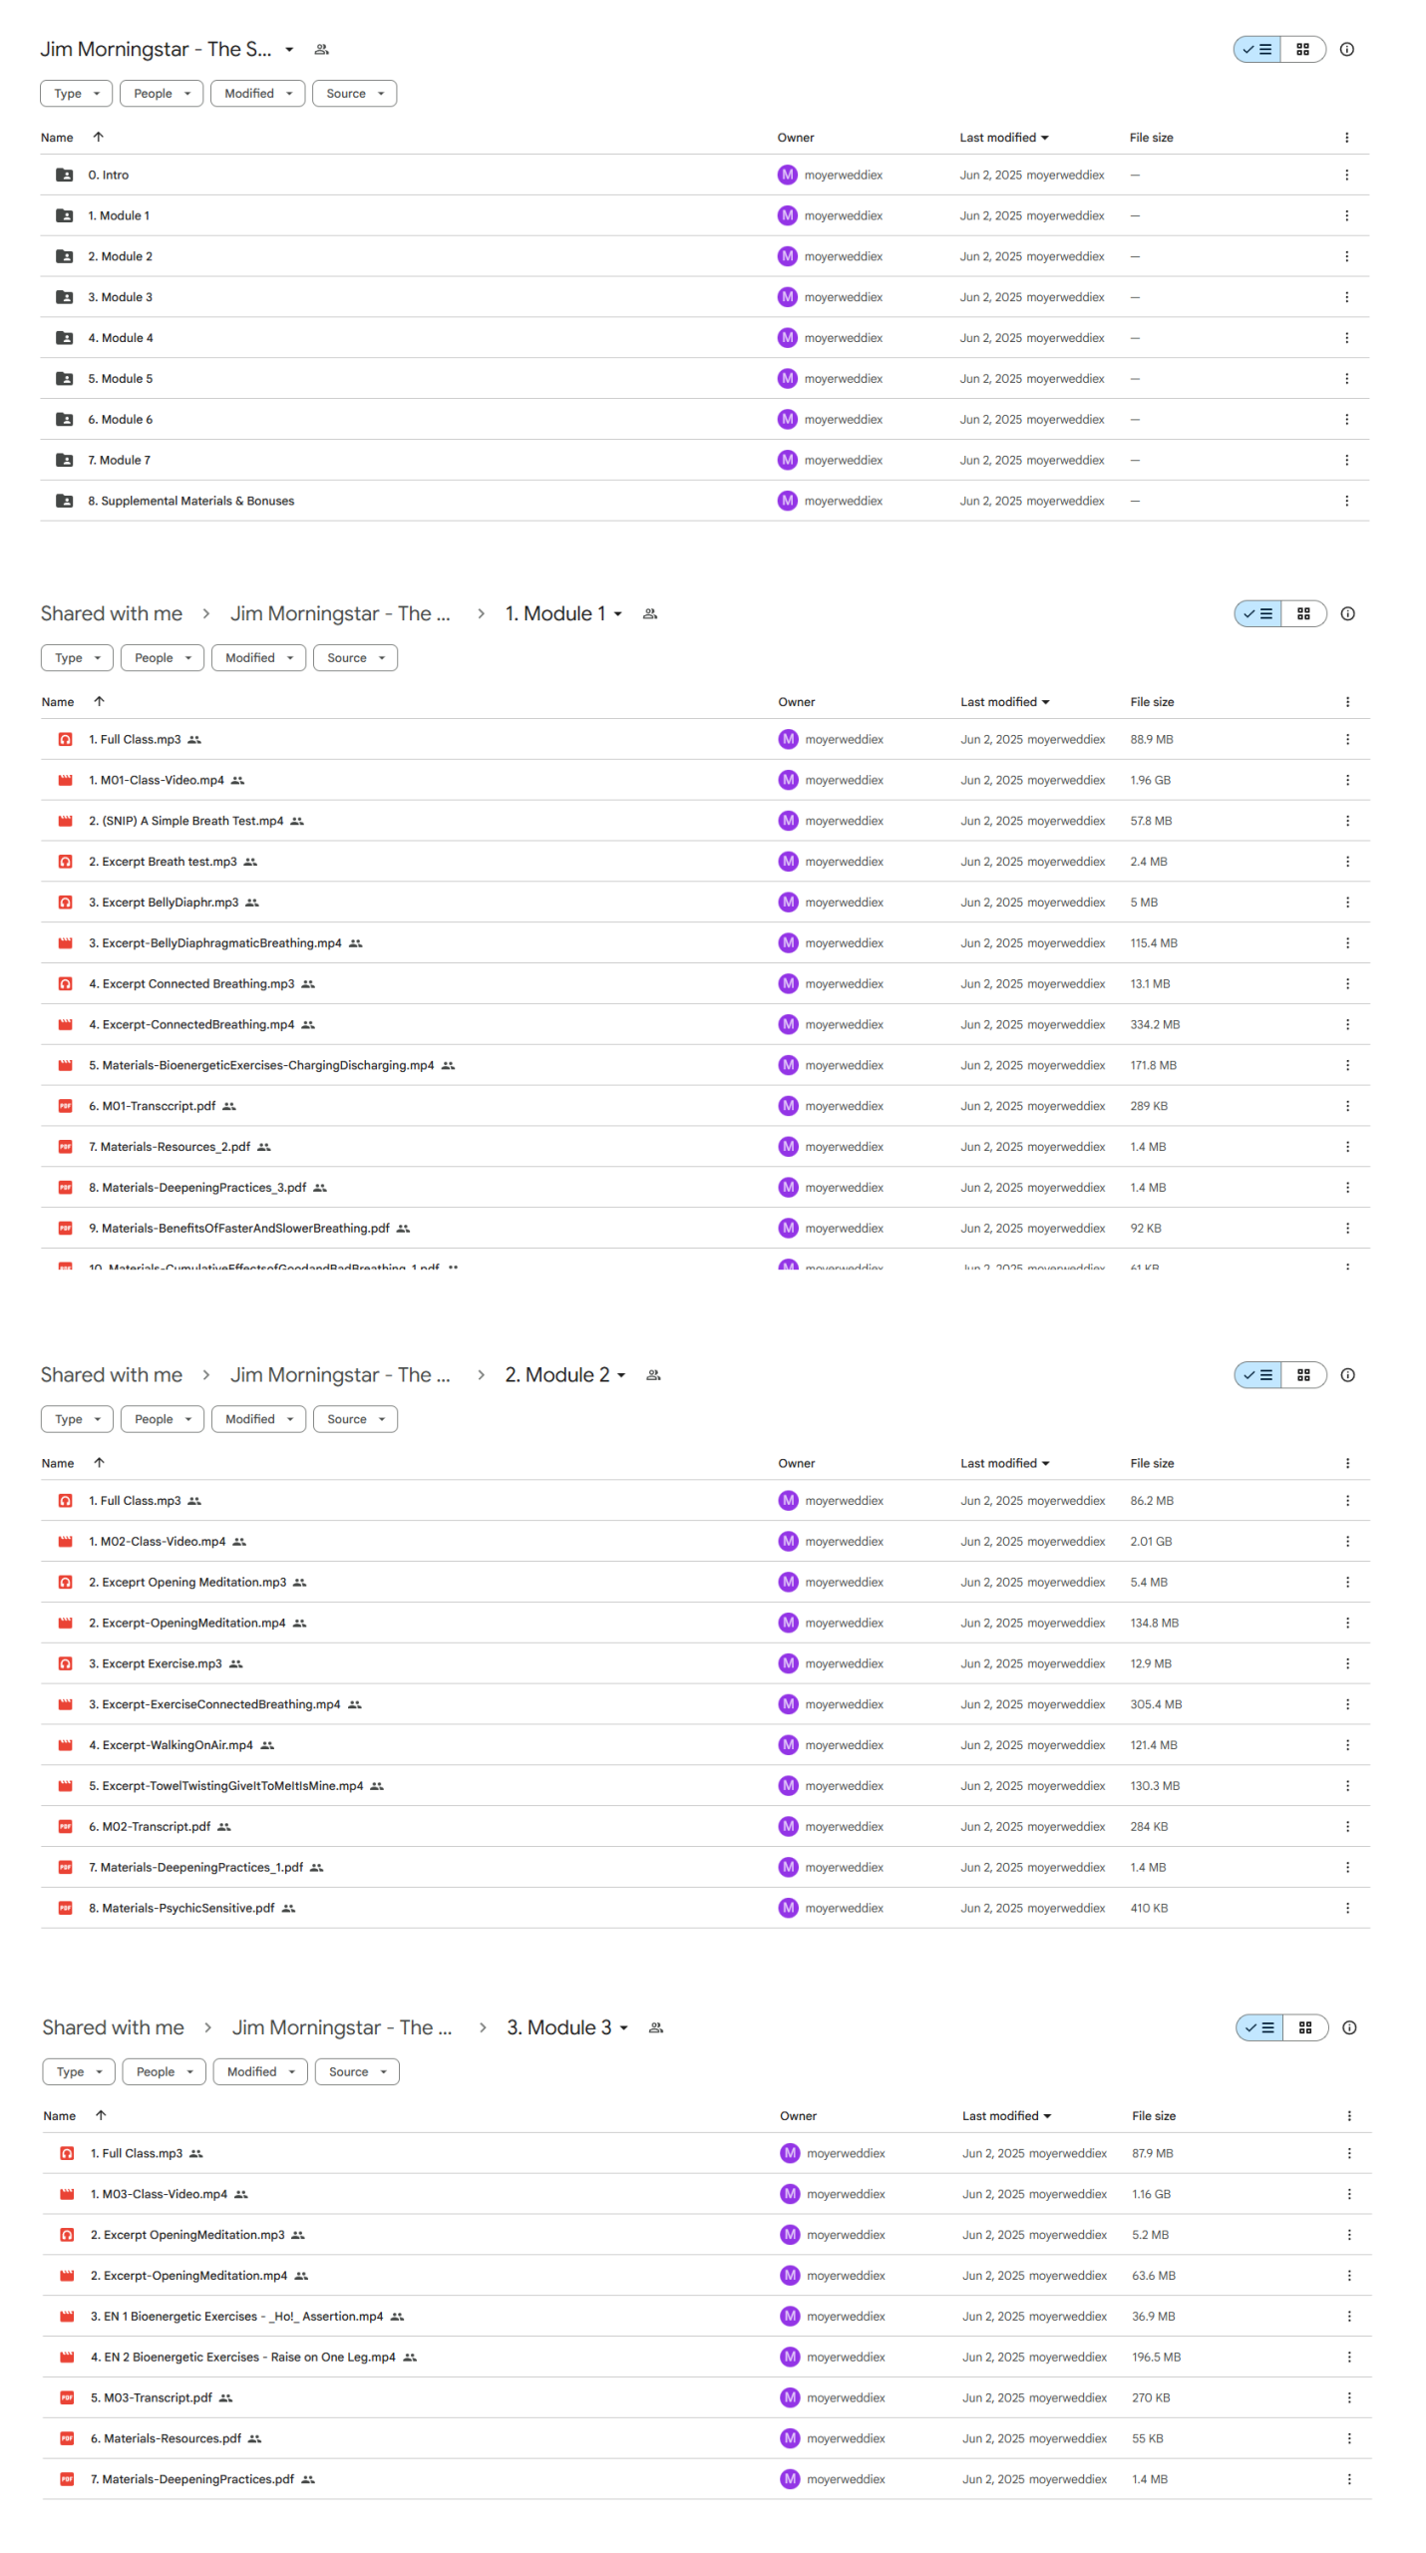Click moyerweddiex avatar in '1. Module 1' folder row

click(787, 215)
